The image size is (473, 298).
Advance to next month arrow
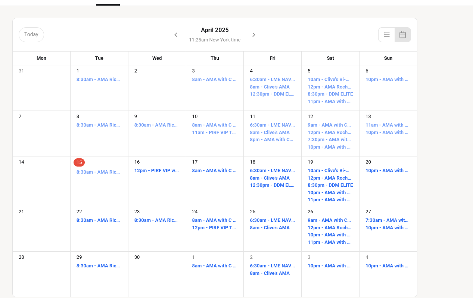click(x=254, y=35)
